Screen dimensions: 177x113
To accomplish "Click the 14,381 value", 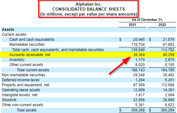I will (x=169, y=90).
